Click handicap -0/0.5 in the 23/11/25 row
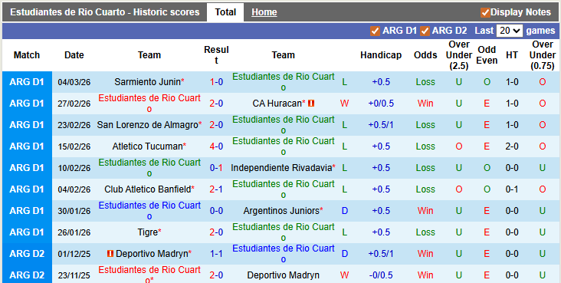The height and width of the screenshot is (283, 561). pos(381,275)
